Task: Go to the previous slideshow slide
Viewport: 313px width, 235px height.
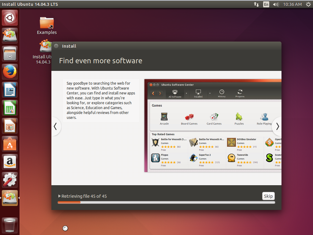Action: coord(55,127)
